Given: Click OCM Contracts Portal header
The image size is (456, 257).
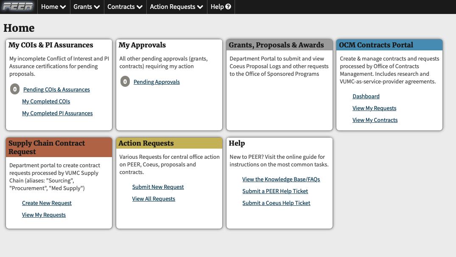Looking at the screenshot, I should tap(389, 45).
